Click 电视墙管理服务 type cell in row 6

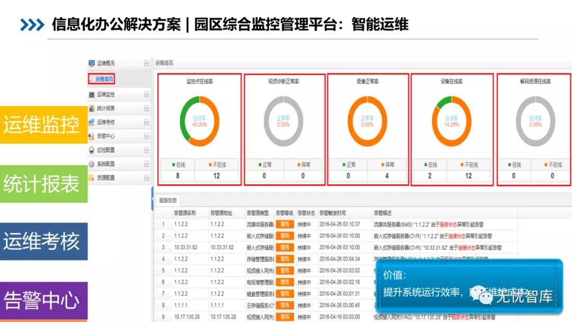click(x=260, y=283)
